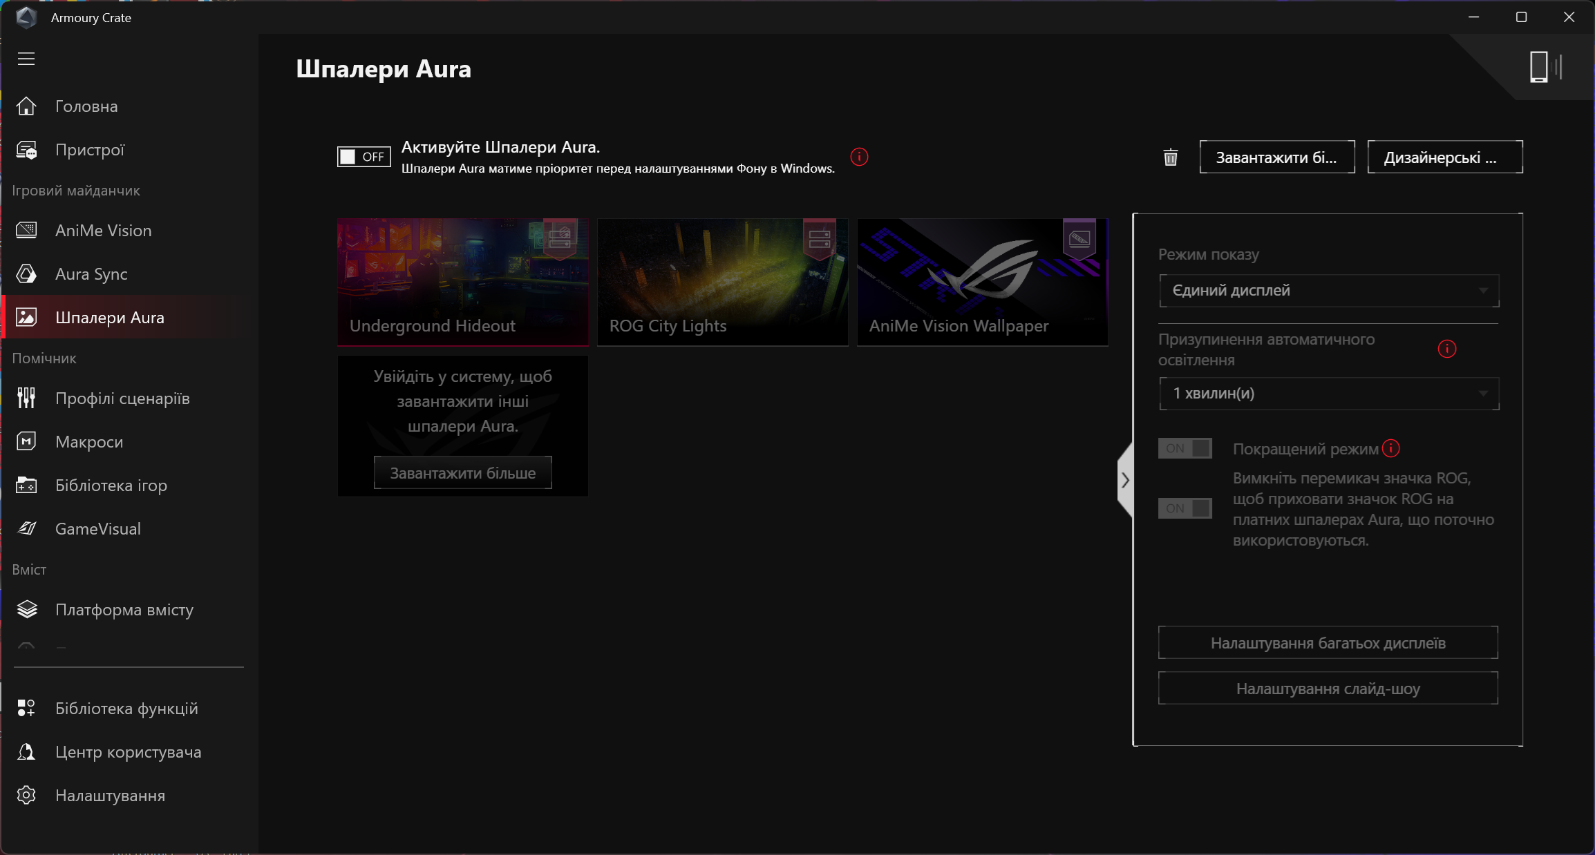
Task: Toggle the Покращений режим ON switch
Action: [1185, 449]
